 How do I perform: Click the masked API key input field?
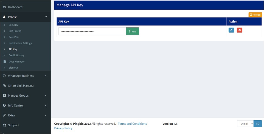click(x=92, y=31)
